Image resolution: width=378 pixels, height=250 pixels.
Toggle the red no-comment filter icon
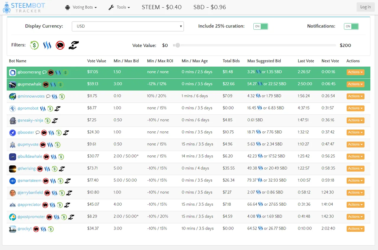60,45
